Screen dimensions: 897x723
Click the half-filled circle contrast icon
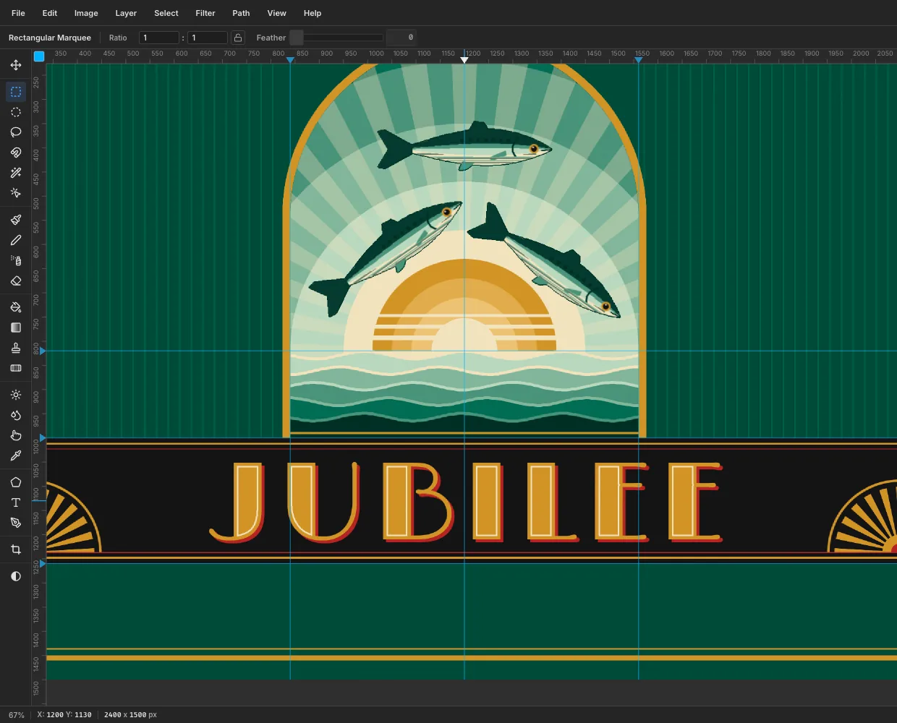pos(16,576)
